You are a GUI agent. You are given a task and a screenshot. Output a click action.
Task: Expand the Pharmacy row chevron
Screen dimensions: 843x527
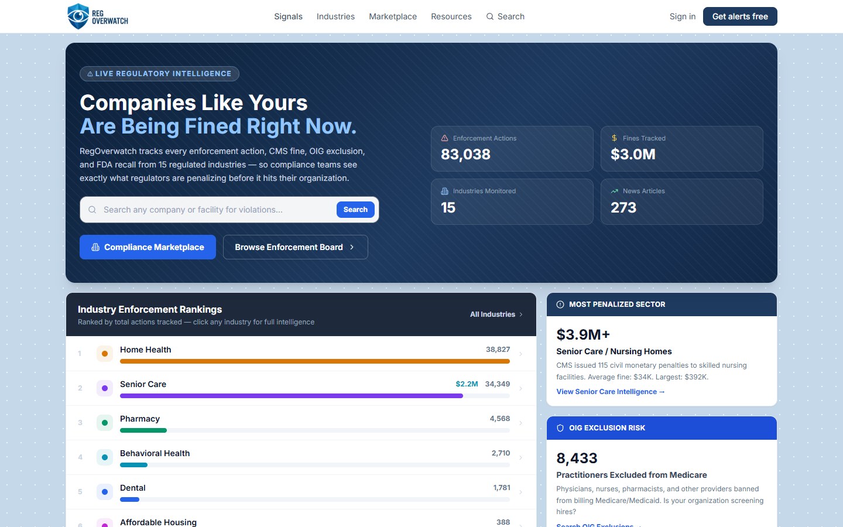[x=520, y=423]
